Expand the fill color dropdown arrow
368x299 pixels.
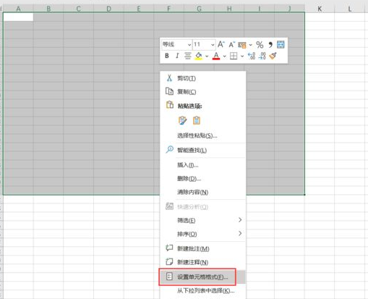207,56
